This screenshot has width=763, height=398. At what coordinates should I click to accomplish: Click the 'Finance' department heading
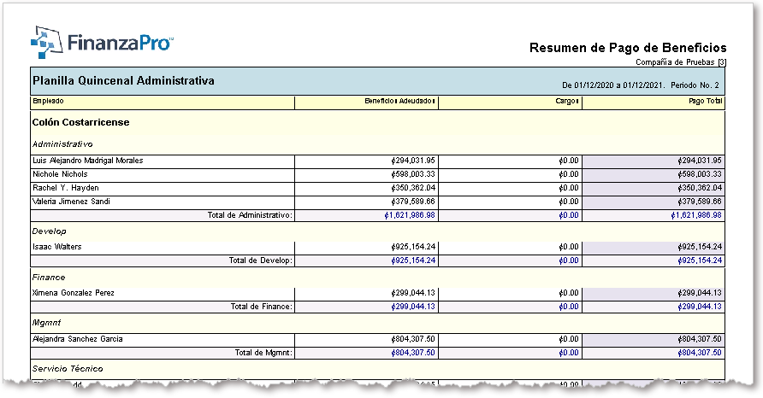click(x=49, y=277)
